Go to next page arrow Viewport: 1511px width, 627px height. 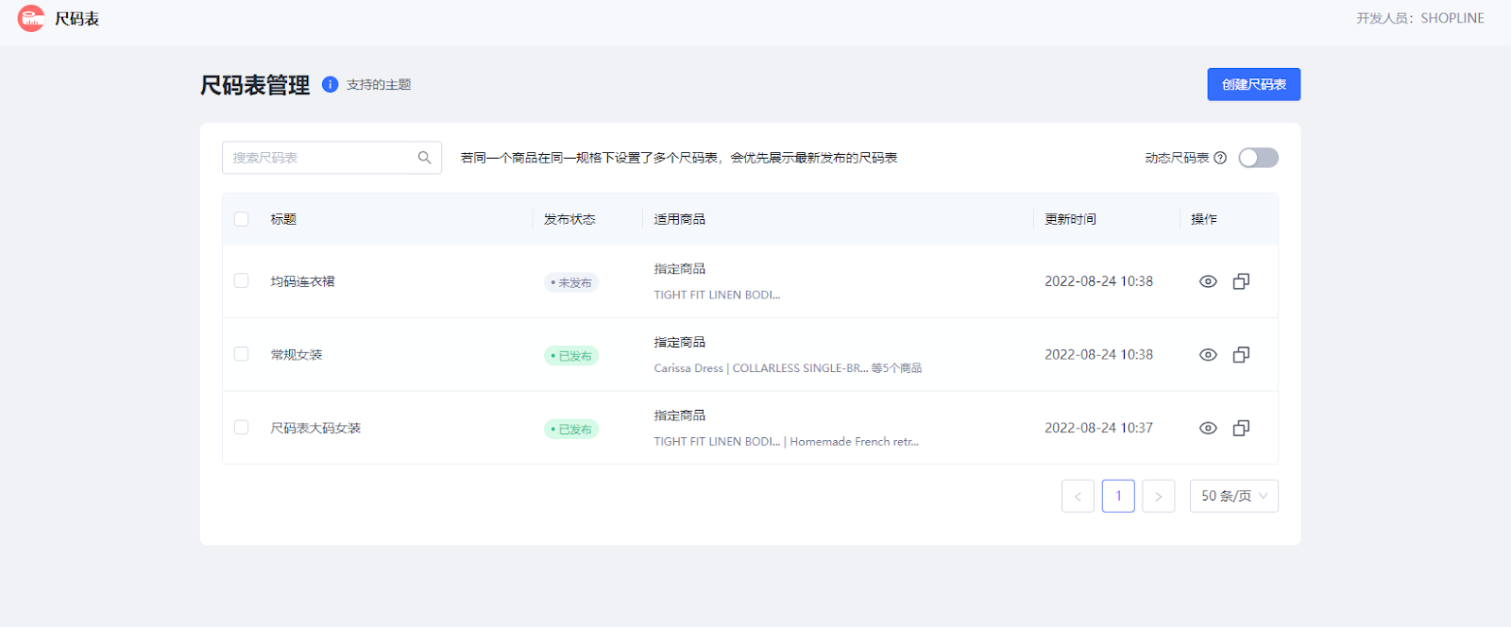click(1159, 496)
